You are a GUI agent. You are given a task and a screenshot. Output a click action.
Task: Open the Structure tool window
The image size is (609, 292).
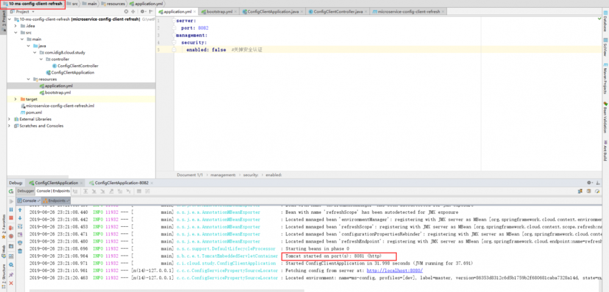point(4,275)
